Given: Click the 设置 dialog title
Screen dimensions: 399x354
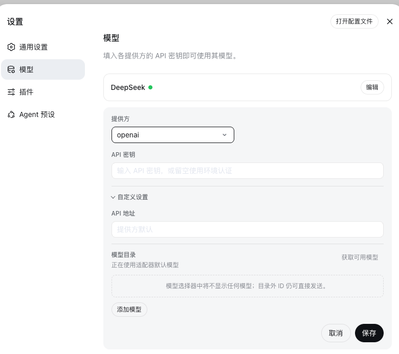Looking at the screenshot, I should 15,21.
